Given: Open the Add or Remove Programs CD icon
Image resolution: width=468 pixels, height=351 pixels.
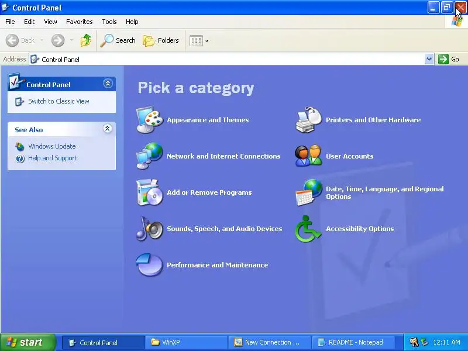Looking at the screenshot, I should pos(149,192).
